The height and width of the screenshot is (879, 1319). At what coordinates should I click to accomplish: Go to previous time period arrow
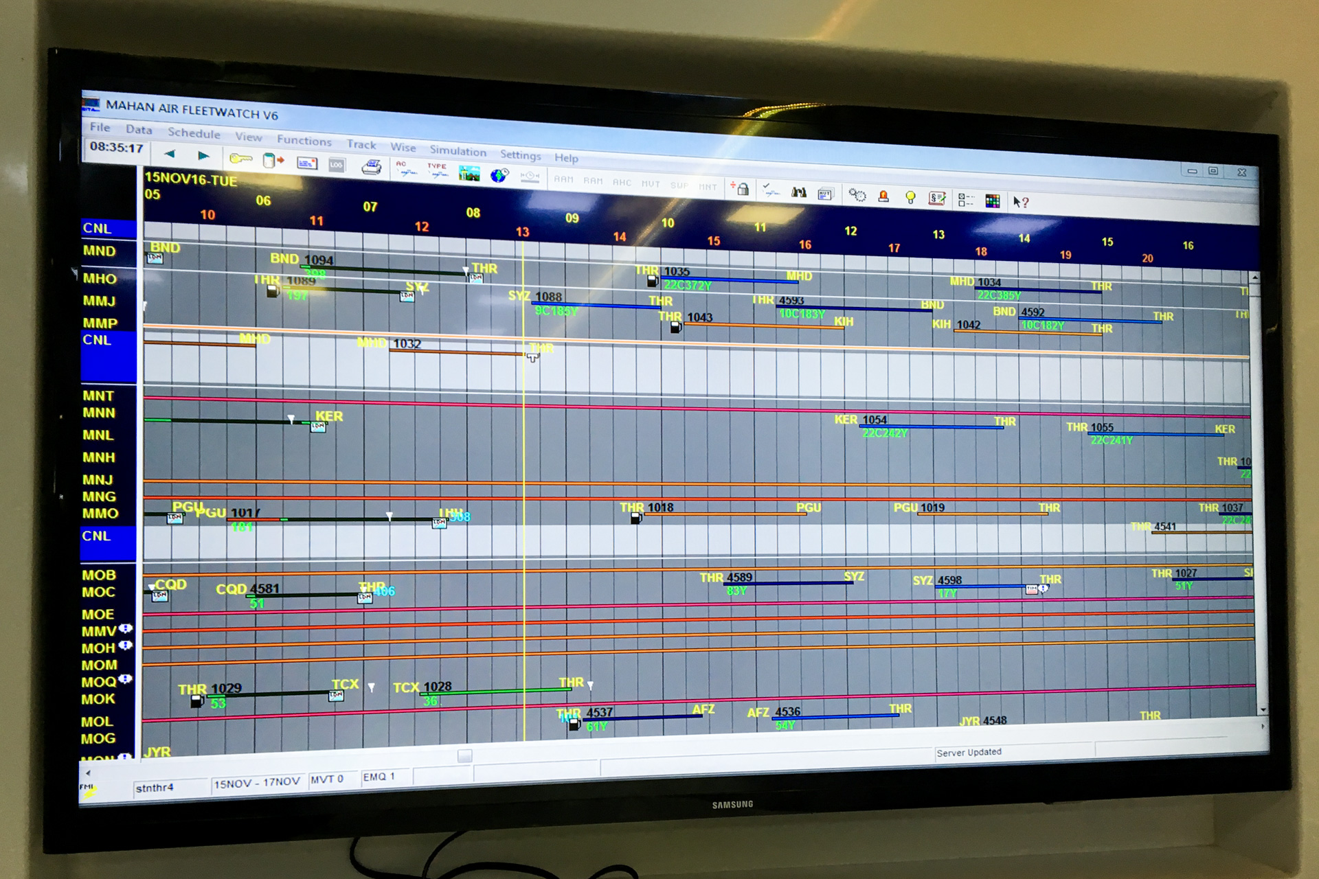tap(170, 154)
